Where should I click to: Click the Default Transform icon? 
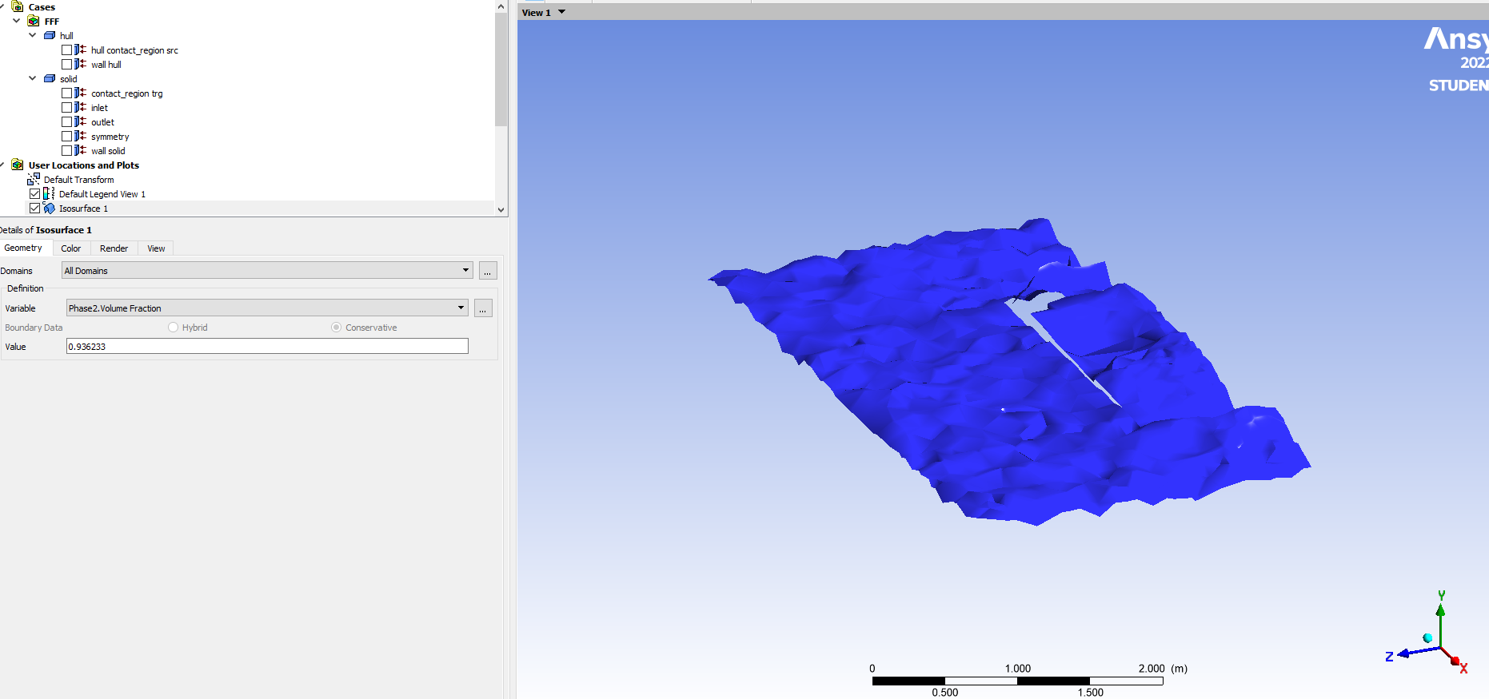point(34,180)
